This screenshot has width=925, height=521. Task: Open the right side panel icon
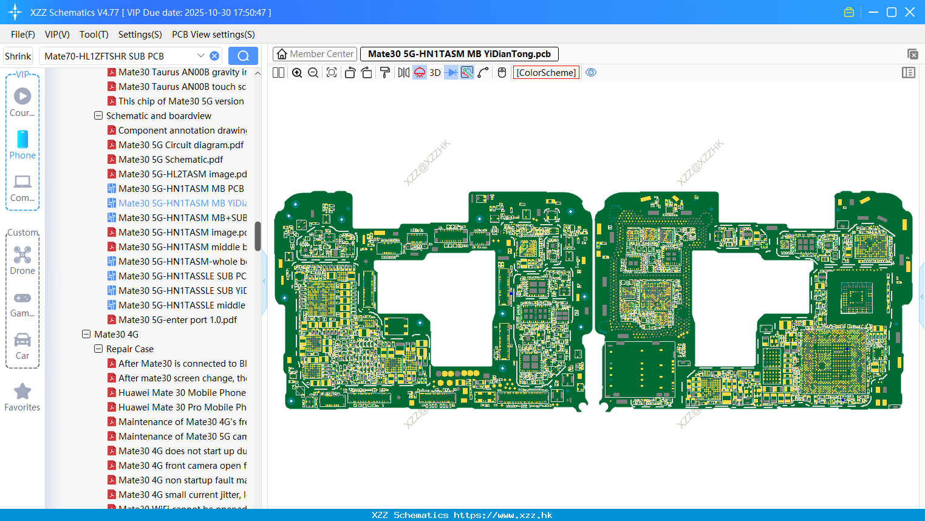909,72
